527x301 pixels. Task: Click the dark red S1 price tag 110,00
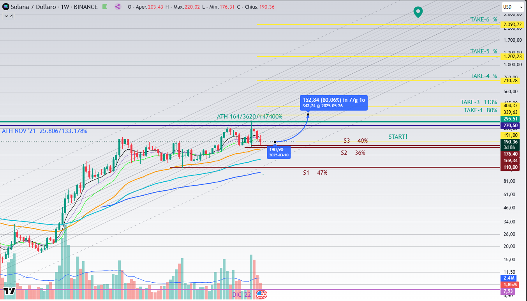pos(511,167)
